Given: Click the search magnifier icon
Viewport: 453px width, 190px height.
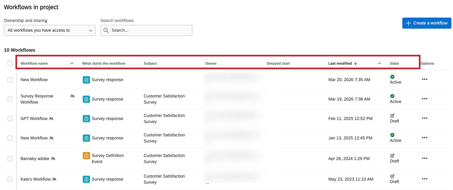Looking at the screenshot, I should [x=106, y=30].
